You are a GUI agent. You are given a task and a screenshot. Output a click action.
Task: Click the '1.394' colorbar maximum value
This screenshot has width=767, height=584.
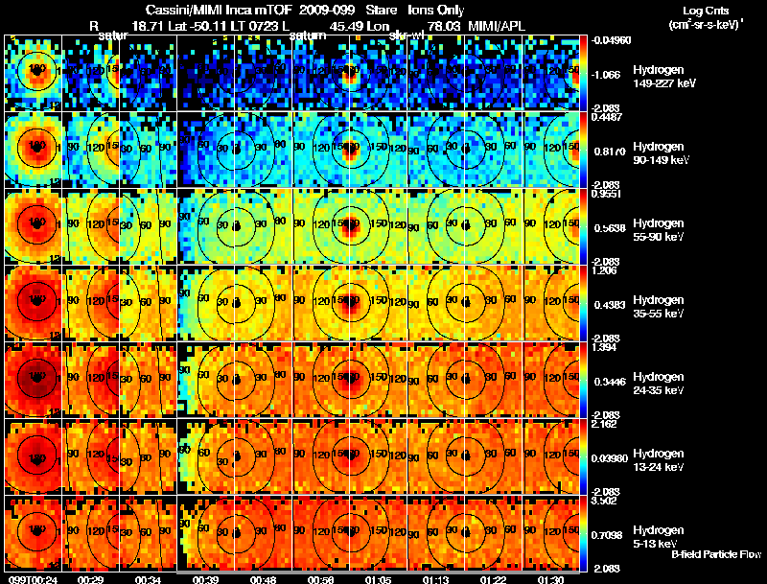[x=604, y=347]
